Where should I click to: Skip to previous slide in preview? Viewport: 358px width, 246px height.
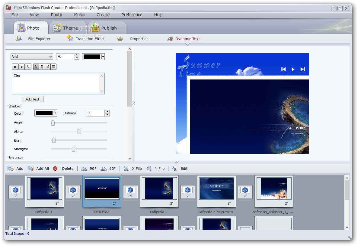tap(283, 69)
